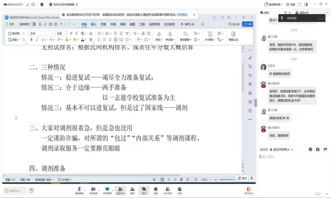Image resolution: width=331 pixels, height=198 pixels.
Task: Click the raise hand icon
Action: 32,190
